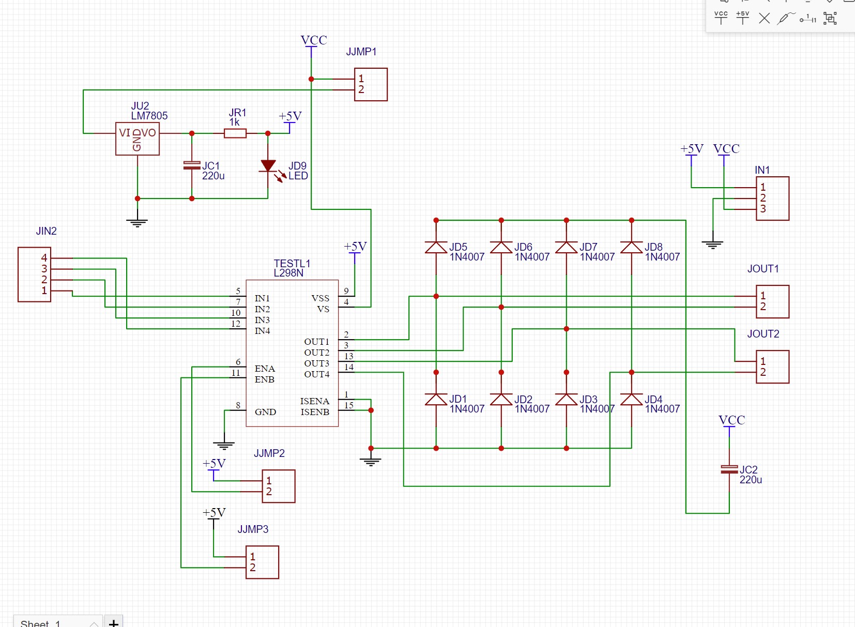The image size is (855, 627).
Task: Select the JJMP3 jumper header
Action: point(262,562)
